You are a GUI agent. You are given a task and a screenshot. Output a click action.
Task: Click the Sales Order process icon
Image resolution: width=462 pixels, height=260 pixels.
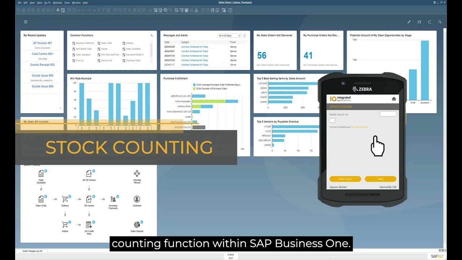[x=41, y=199]
